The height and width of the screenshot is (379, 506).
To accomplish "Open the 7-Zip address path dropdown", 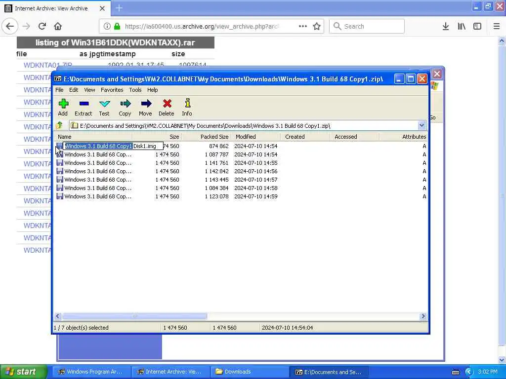I will (422, 125).
